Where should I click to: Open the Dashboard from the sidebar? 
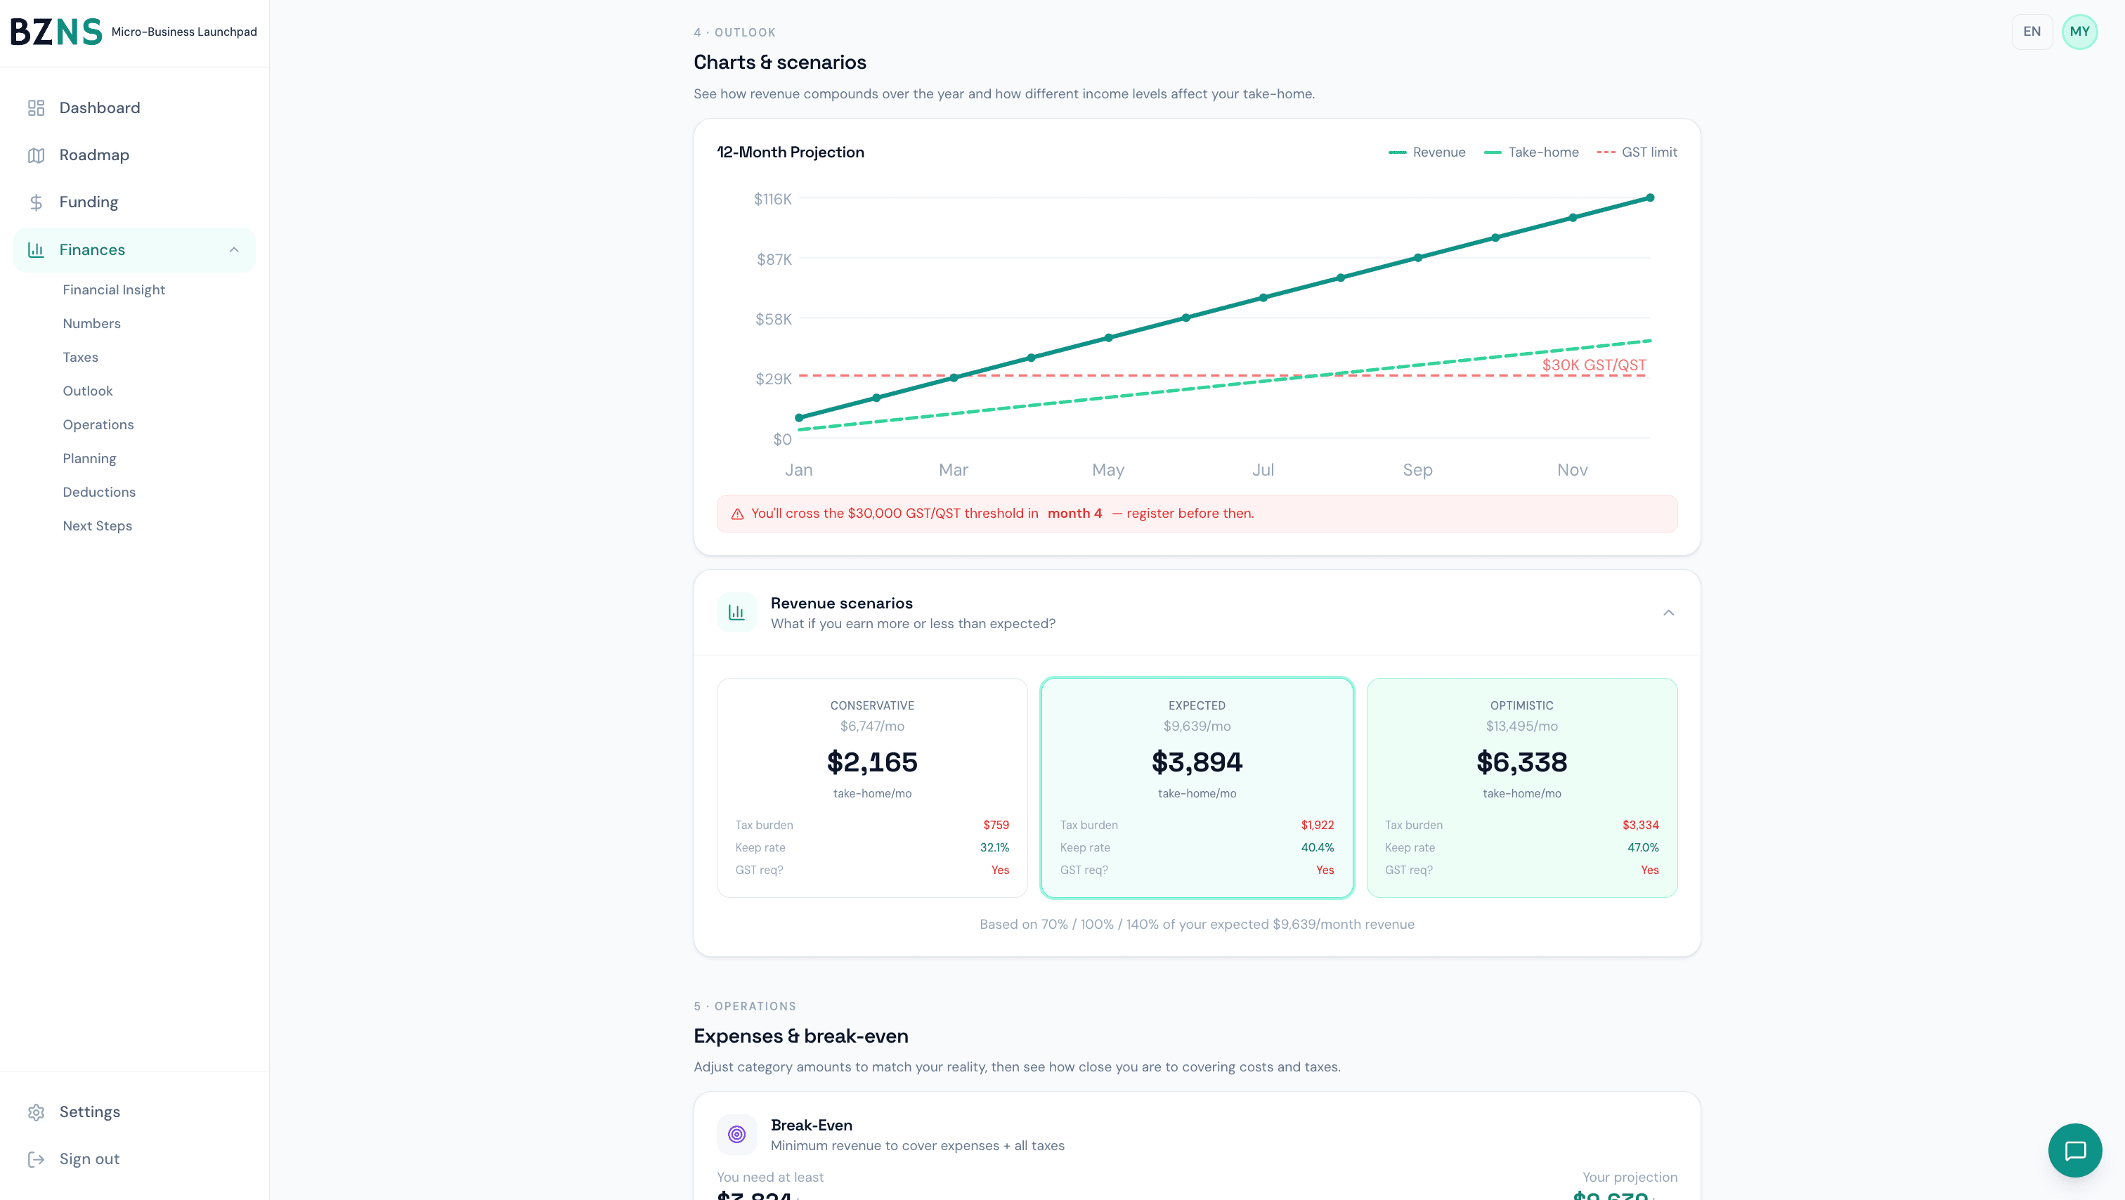click(99, 107)
